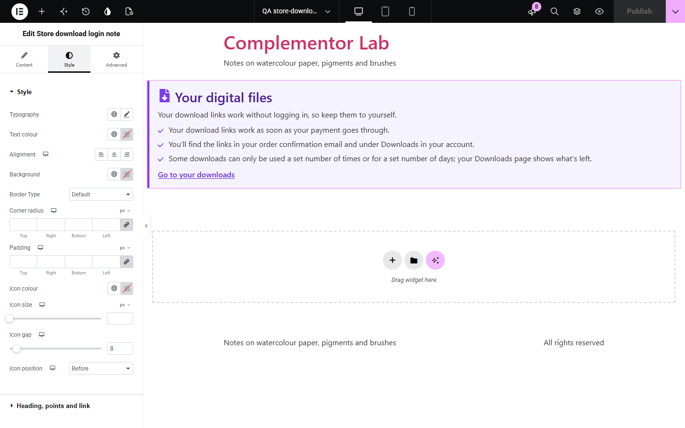This screenshot has width=685, height=428.
Task: Edit Typography with the pencil icon
Action: [127, 114]
